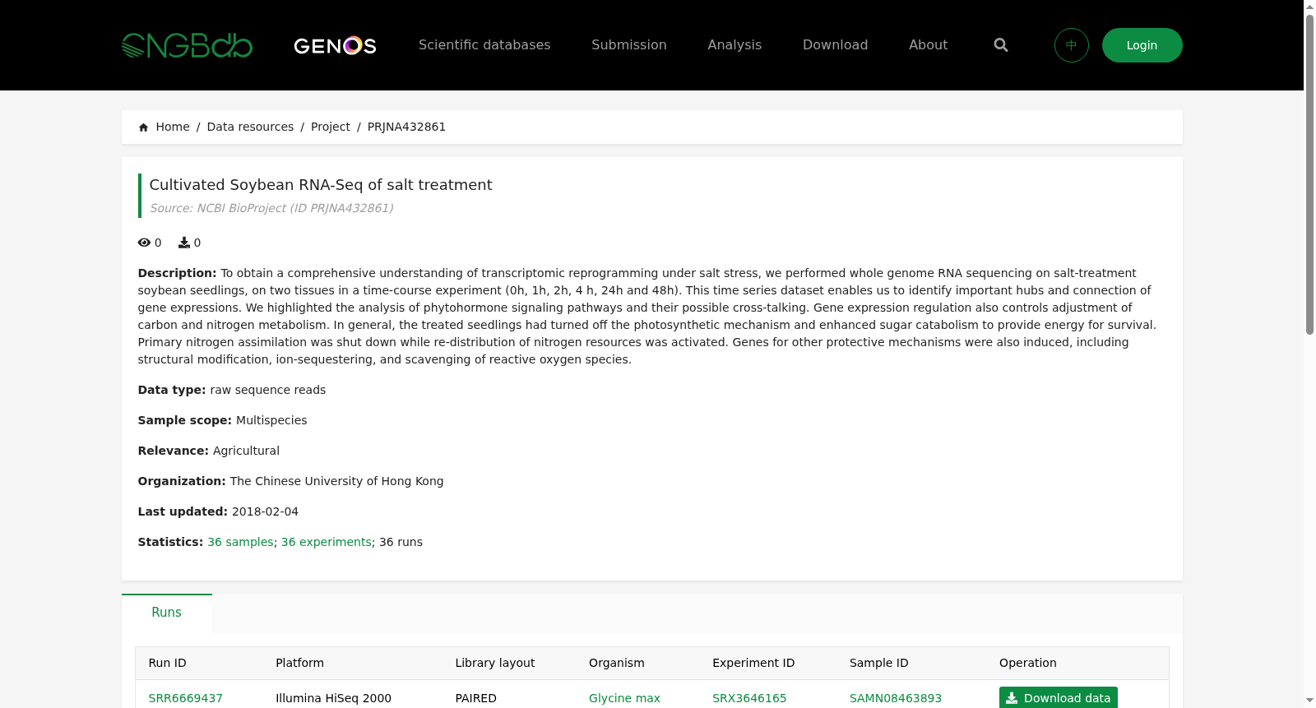Open the Analysis menu
Image resolution: width=1316 pixels, height=708 pixels.
click(x=734, y=45)
